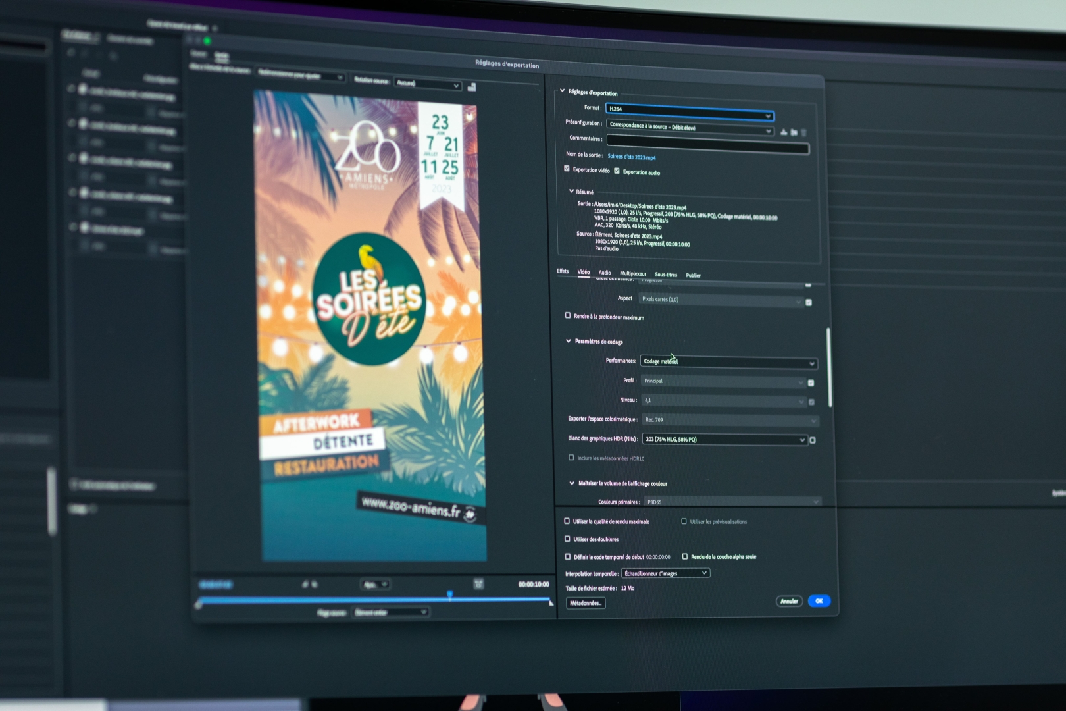The height and width of the screenshot is (711, 1066).
Task: Open the Niveau dropdown showing 4,1
Action: click(724, 400)
